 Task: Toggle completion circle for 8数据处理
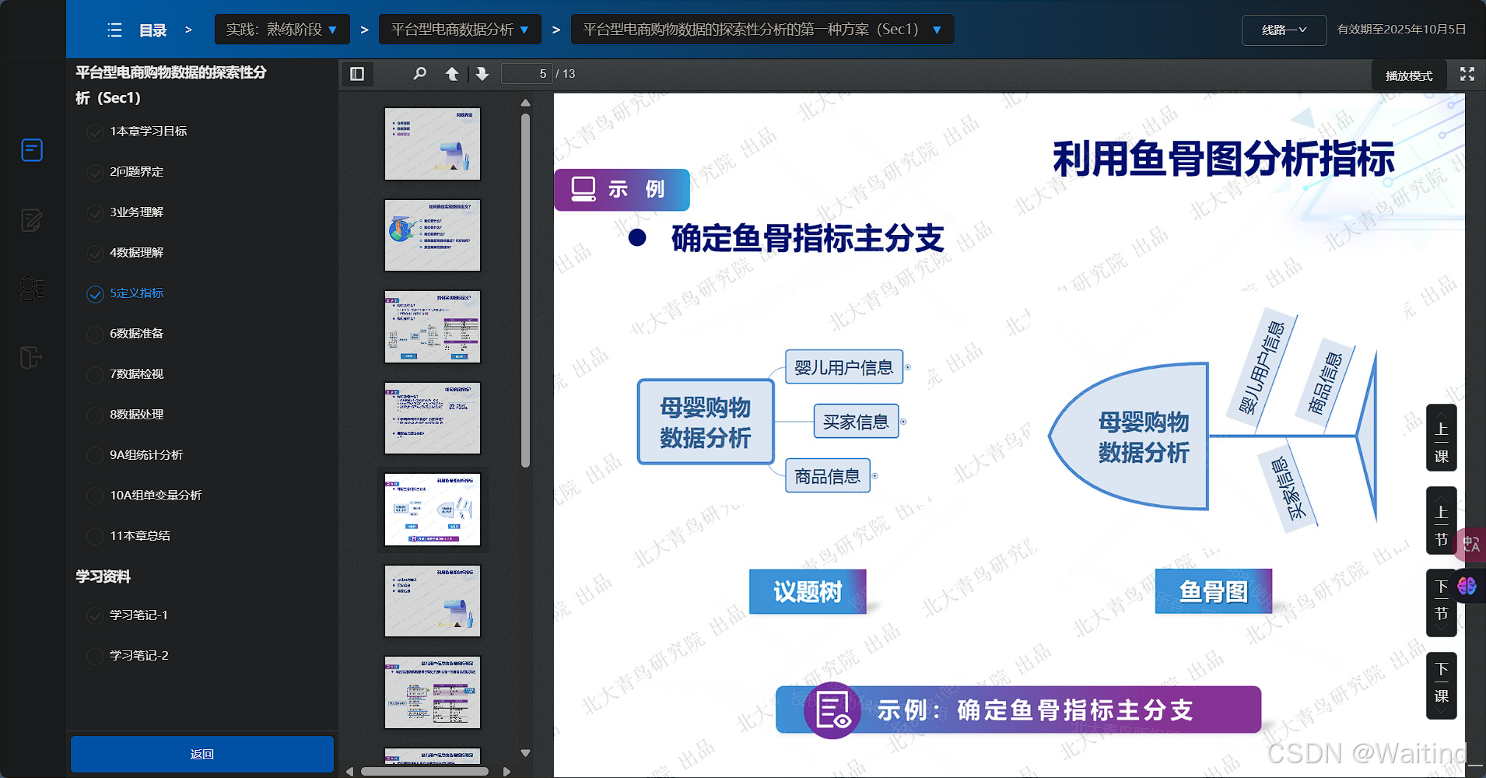(95, 415)
